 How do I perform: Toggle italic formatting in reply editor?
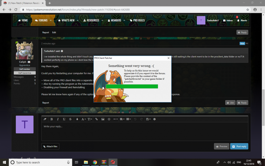(x=58, y=119)
